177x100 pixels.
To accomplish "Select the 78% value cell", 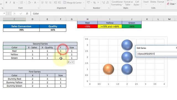I will [x=21, y=30].
